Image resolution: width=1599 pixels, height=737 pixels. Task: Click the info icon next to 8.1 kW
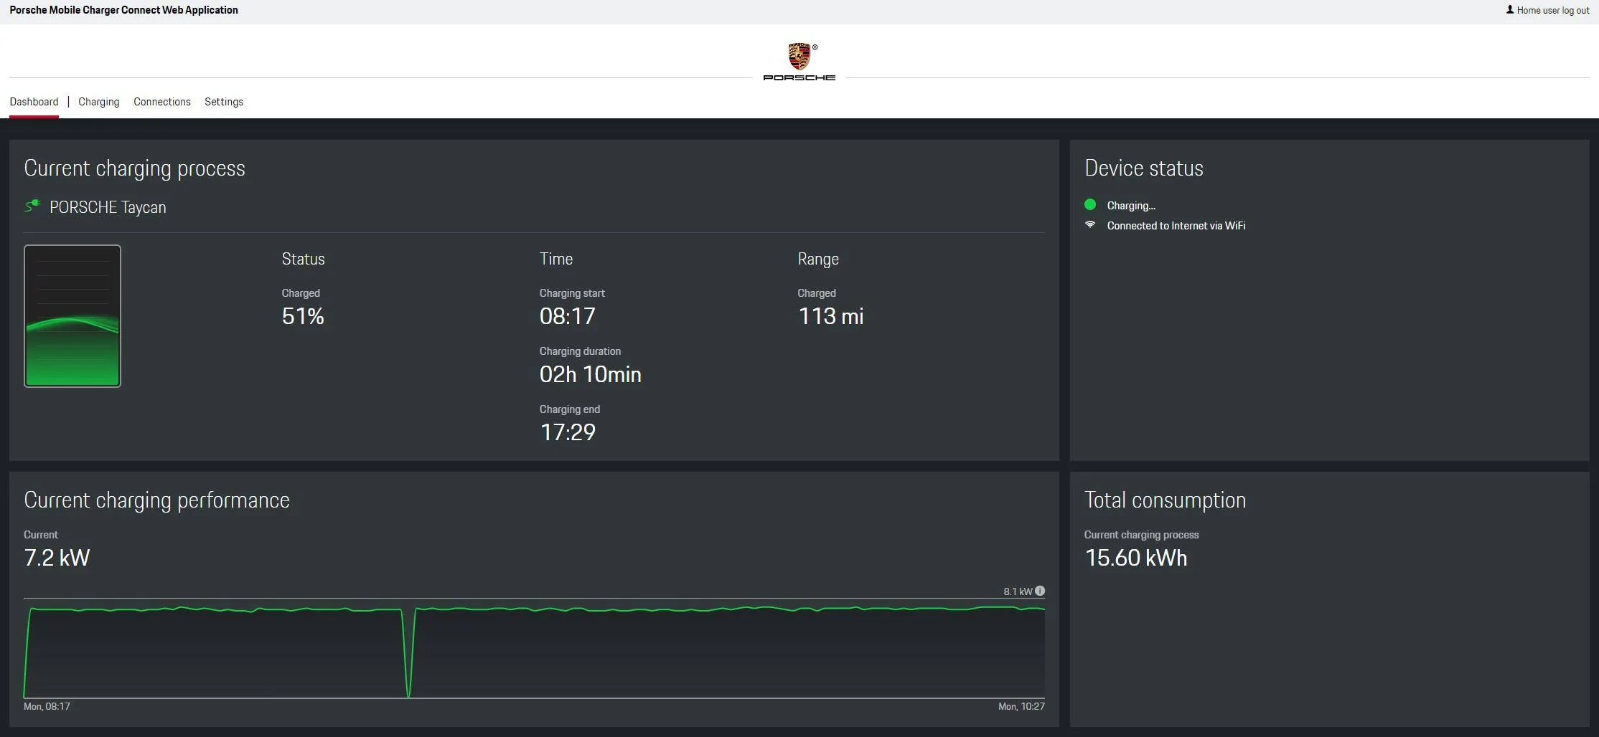[x=1040, y=591]
